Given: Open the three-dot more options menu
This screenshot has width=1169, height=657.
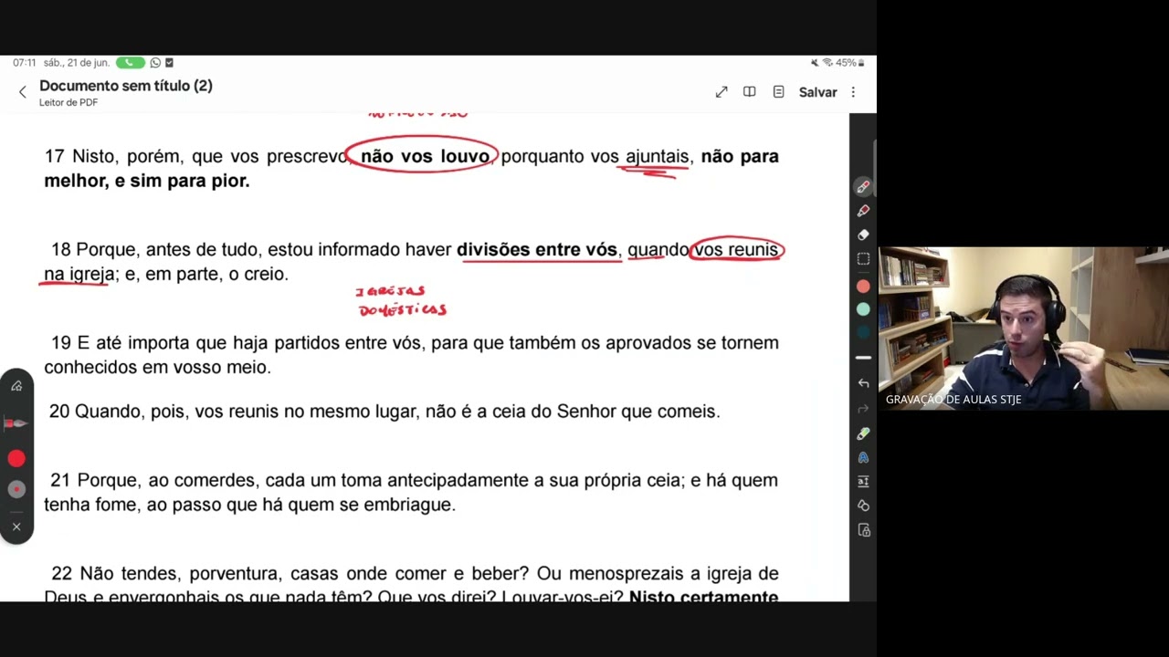Looking at the screenshot, I should coord(853,92).
